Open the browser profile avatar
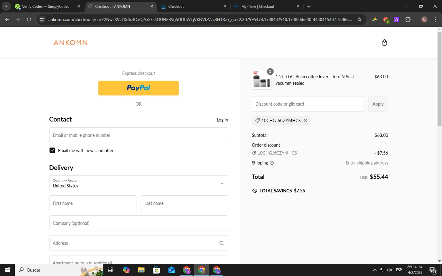This screenshot has width=442, height=276. [x=424, y=19]
